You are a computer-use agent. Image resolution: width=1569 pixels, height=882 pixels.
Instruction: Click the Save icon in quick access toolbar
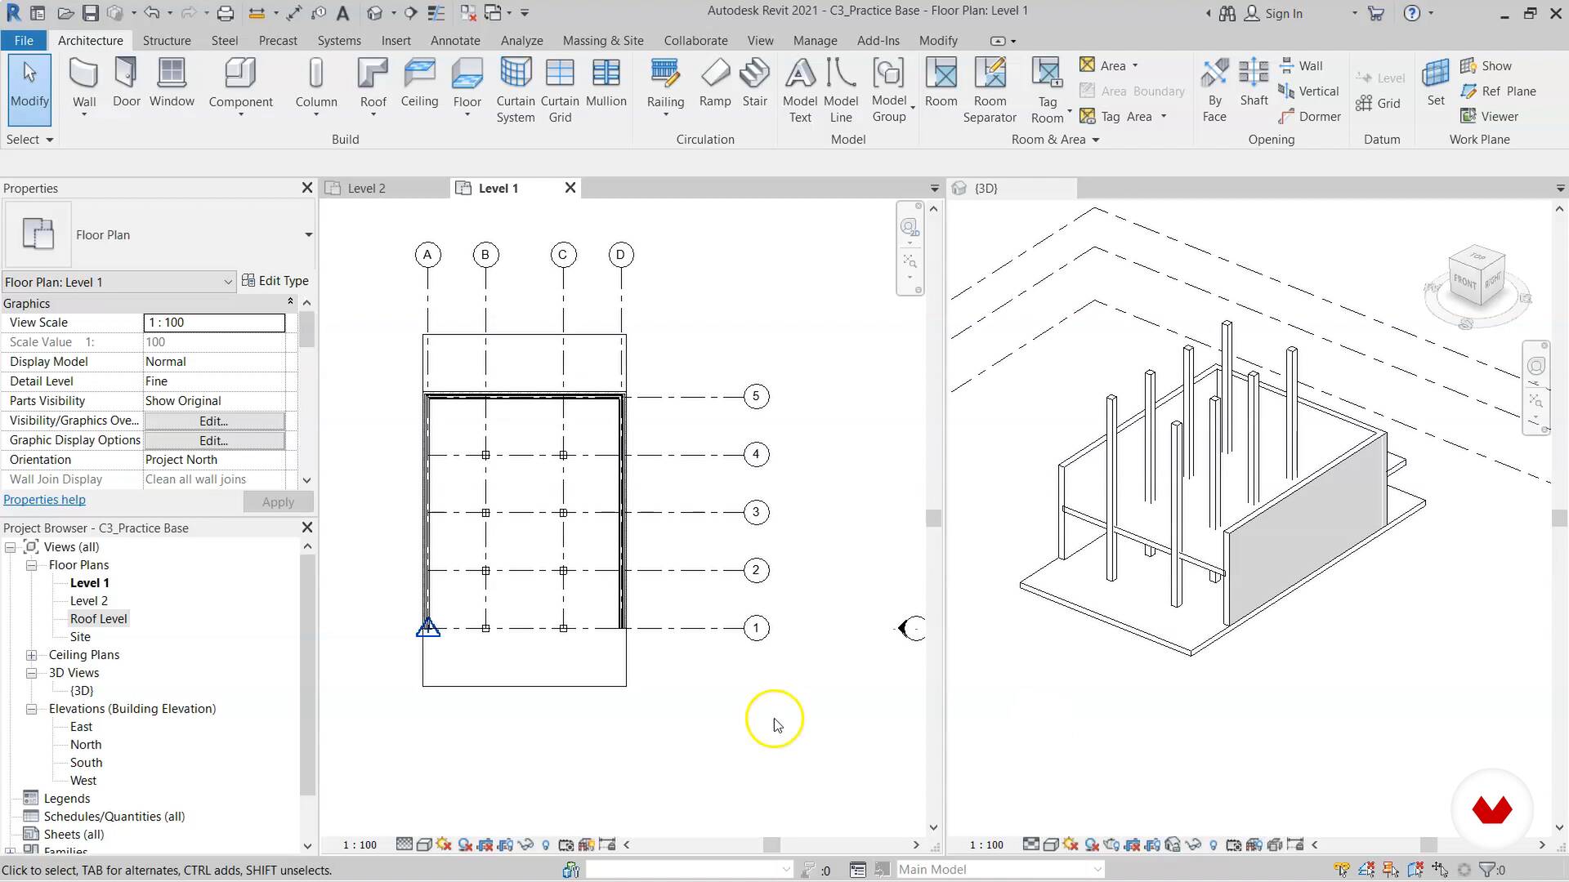[x=90, y=13]
